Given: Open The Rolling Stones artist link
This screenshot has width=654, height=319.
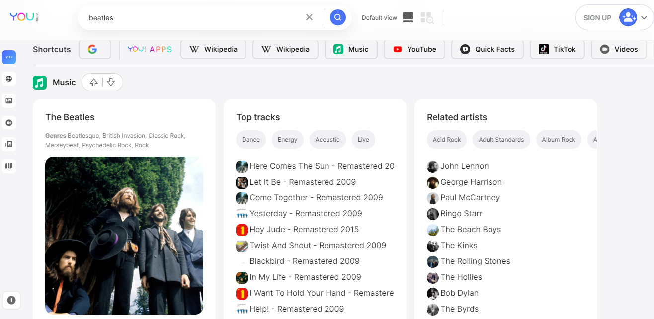Looking at the screenshot, I should click(x=475, y=261).
